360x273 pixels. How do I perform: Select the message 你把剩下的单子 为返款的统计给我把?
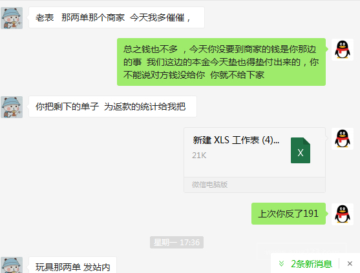(x=112, y=106)
